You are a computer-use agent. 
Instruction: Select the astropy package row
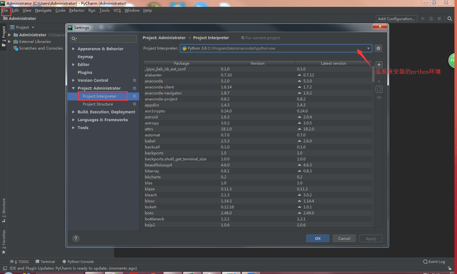pos(258,123)
